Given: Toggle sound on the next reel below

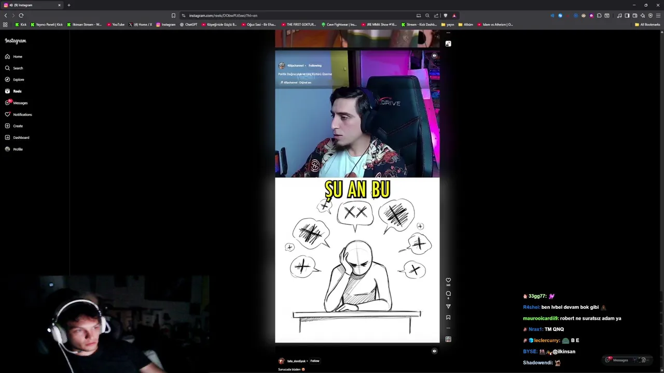Looking at the screenshot, I should (x=435, y=351).
